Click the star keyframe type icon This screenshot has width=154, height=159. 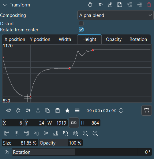67,110
